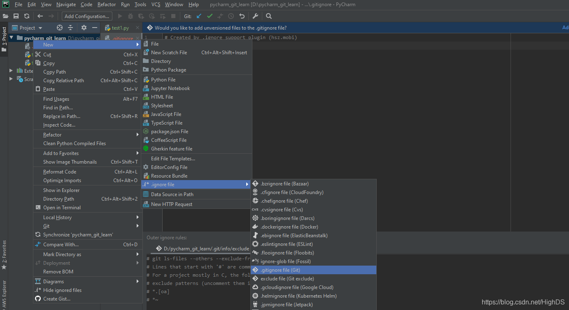Screen dimensions: 569x310
Task: Expand the New submenu entry
Action: point(87,45)
